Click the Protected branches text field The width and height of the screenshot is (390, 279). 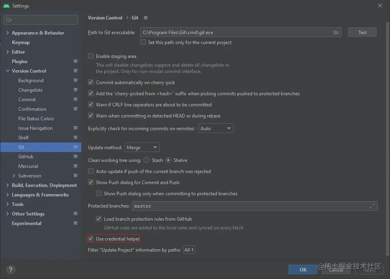(255, 206)
